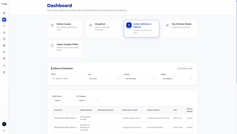The height and width of the screenshot is (134, 237).
Task: Open the database icon in sidebar
Action: [4, 13]
